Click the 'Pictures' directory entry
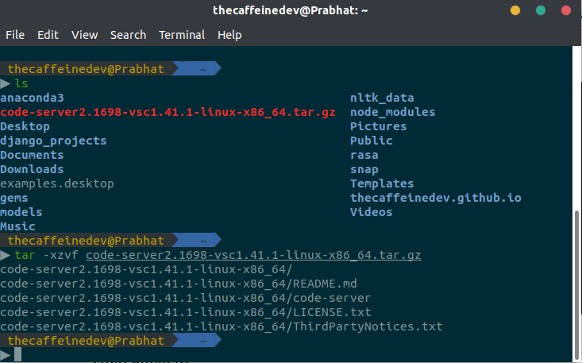Viewport: 582px width, 363px height. 379,126
